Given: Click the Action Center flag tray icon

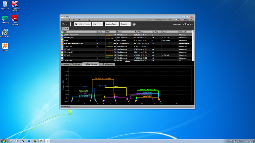Looking at the screenshot, I should [x=232, y=141].
